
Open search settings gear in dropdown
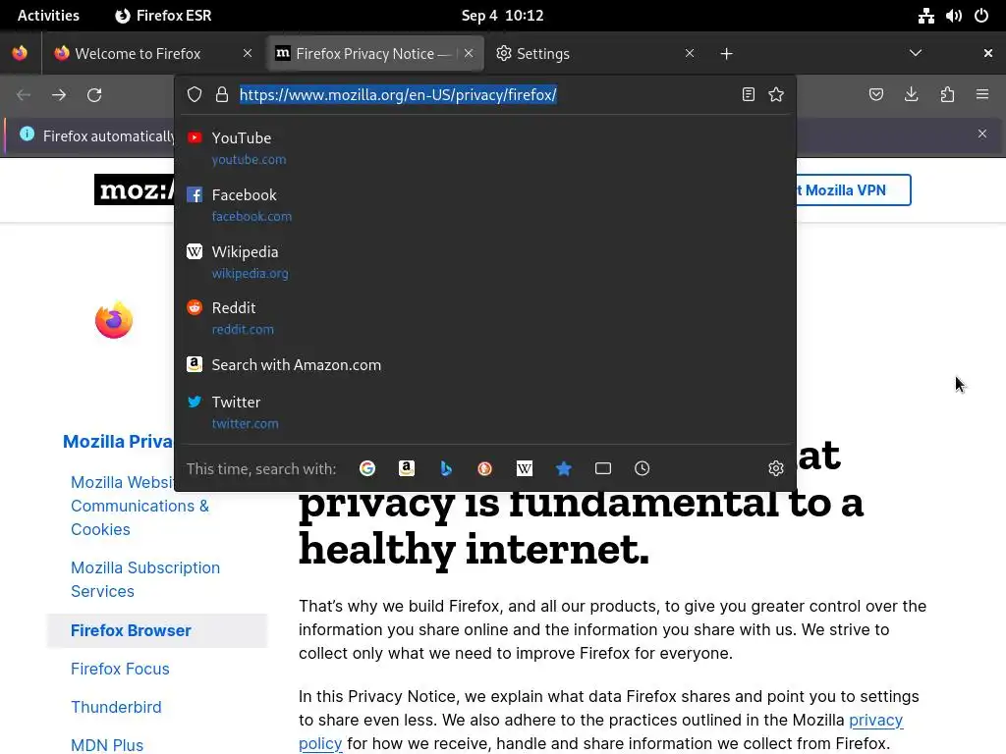[x=776, y=468]
